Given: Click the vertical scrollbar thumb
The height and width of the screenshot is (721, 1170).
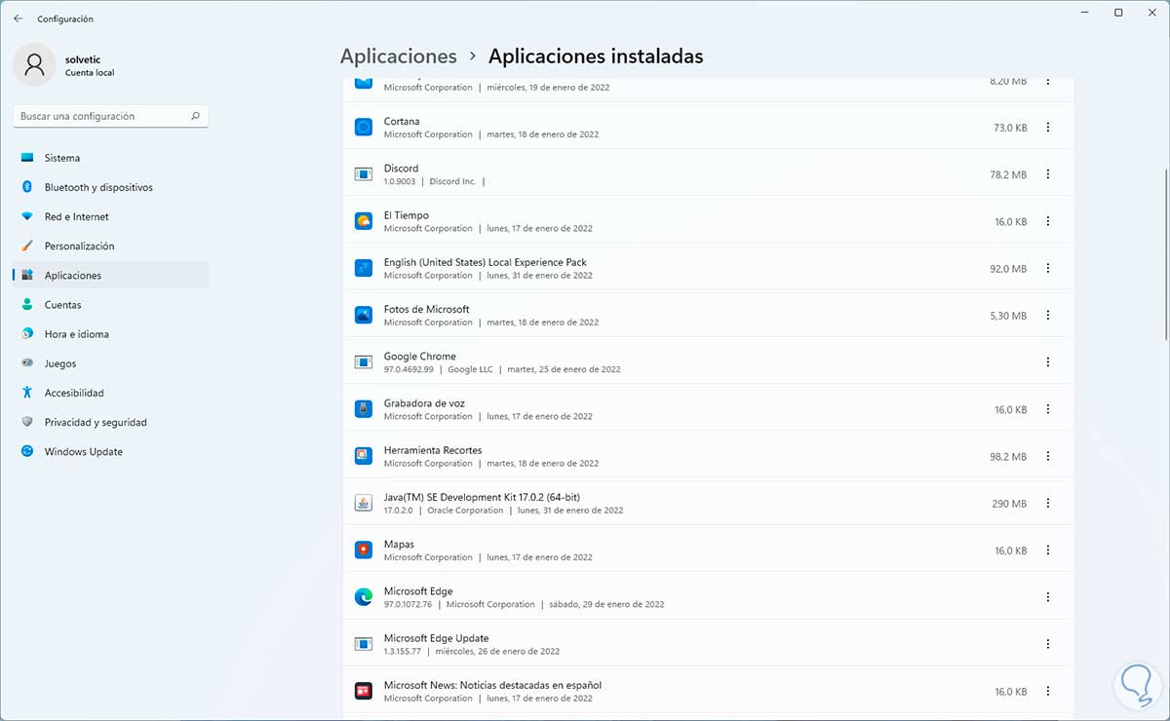Looking at the screenshot, I should (x=1166, y=253).
